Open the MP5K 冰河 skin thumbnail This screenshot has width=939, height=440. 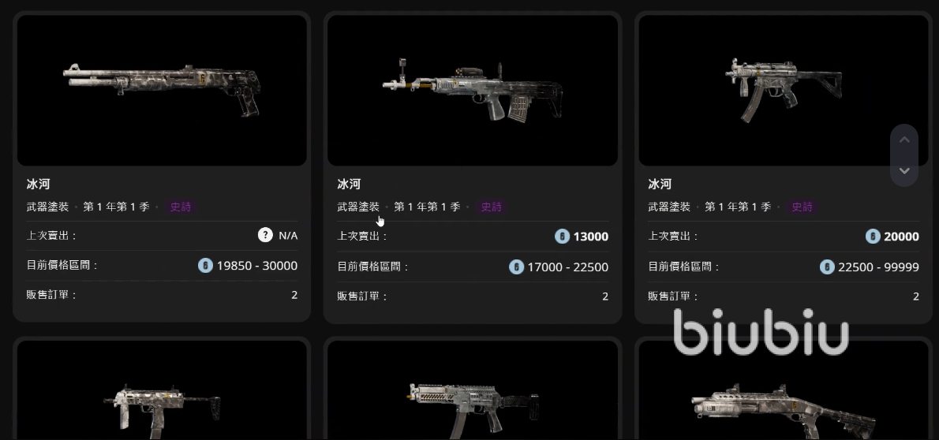[784, 90]
